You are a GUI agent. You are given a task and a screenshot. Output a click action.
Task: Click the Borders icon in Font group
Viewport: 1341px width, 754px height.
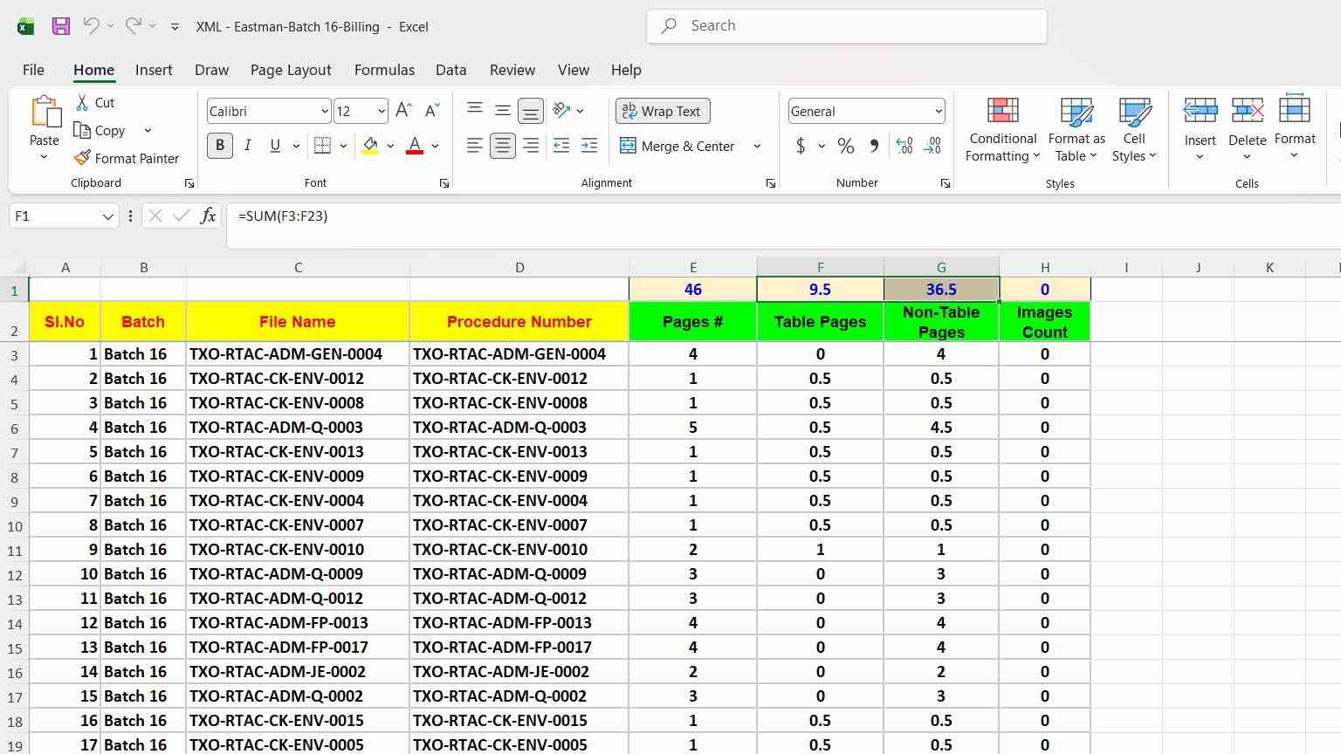pyautogui.click(x=322, y=146)
